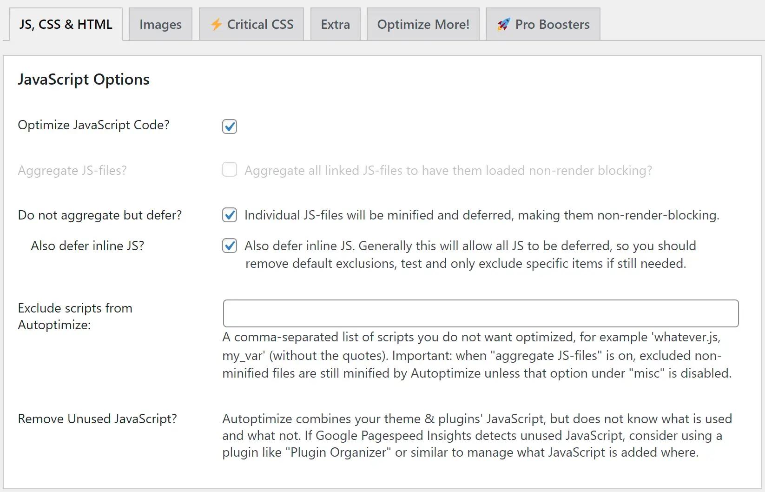Click in the Exclude scripts from Autoptimize field
Image resolution: width=765 pixels, height=492 pixels.
[481, 313]
